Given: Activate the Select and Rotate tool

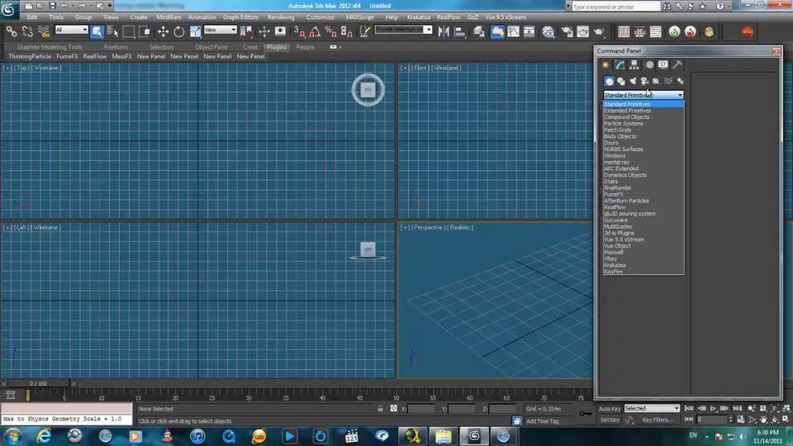Looking at the screenshot, I should click(x=179, y=32).
